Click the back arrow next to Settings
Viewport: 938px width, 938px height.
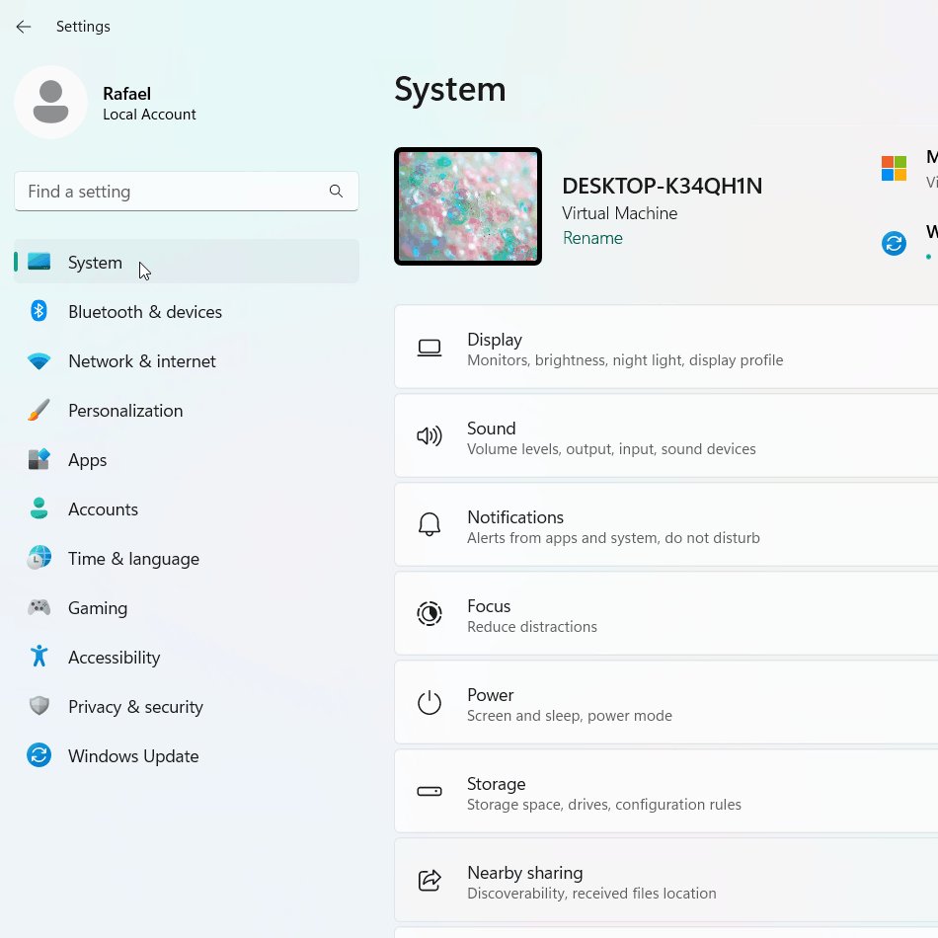tap(24, 27)
